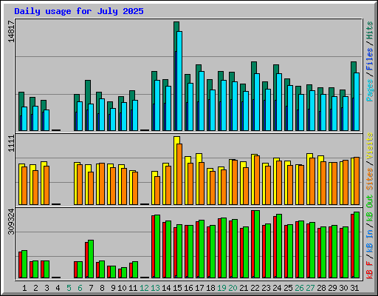Click the light green kB Out bar on day 7
Image resolution: width=378 pixels, height=296 pixels.
pyautogui.click(x=91, y=259)
